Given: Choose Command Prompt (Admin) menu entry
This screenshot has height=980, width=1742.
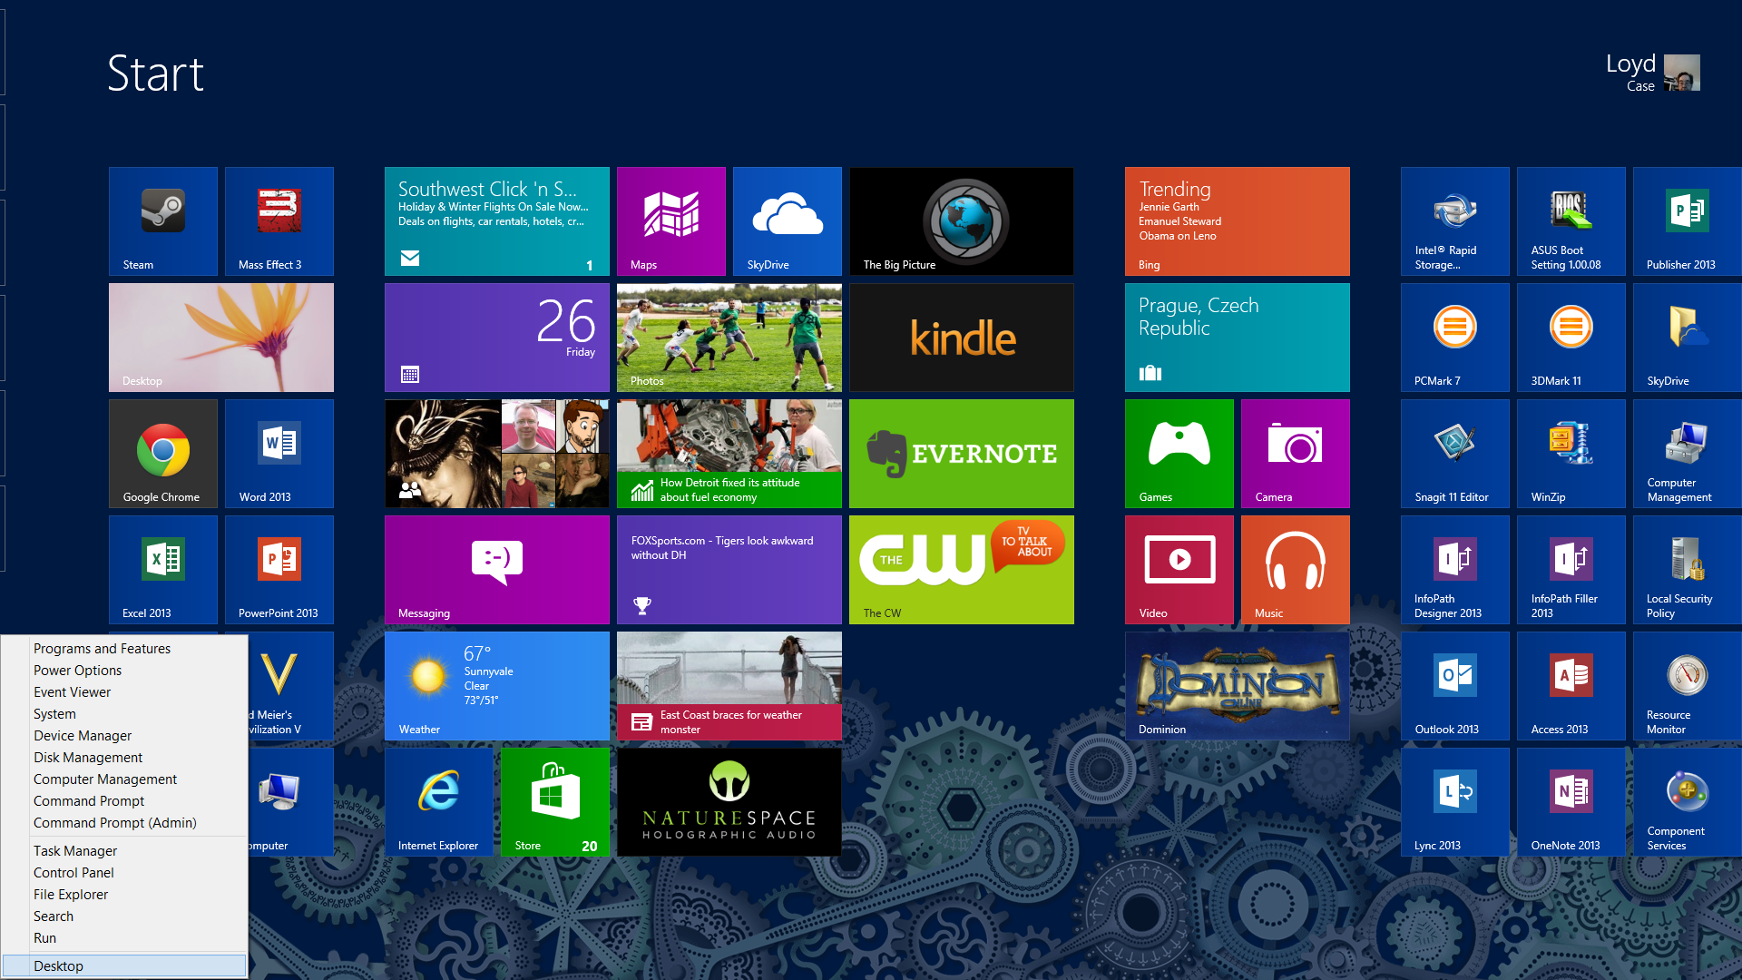Looking at the screenshot, I should [x=114, y=823].
